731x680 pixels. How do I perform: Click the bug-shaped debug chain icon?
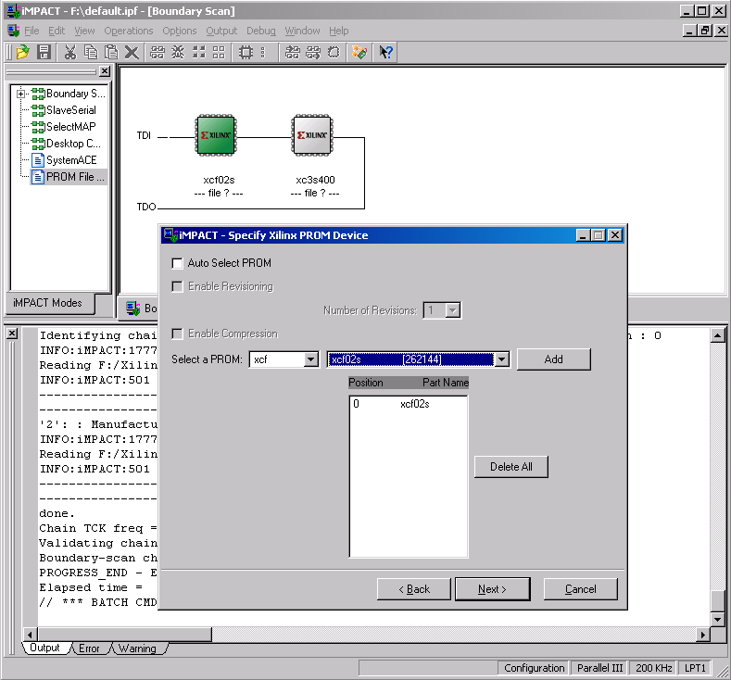178,52
